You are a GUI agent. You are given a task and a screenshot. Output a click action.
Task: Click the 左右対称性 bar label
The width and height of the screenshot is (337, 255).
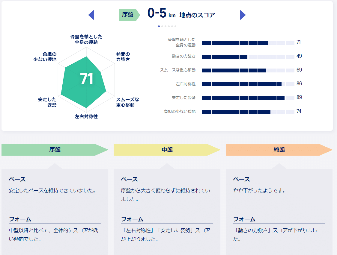click(x=186, y=84)
